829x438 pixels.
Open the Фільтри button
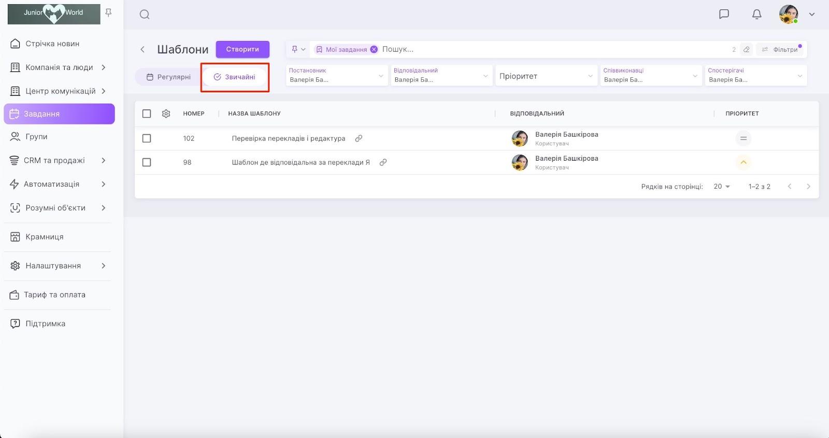780,50
